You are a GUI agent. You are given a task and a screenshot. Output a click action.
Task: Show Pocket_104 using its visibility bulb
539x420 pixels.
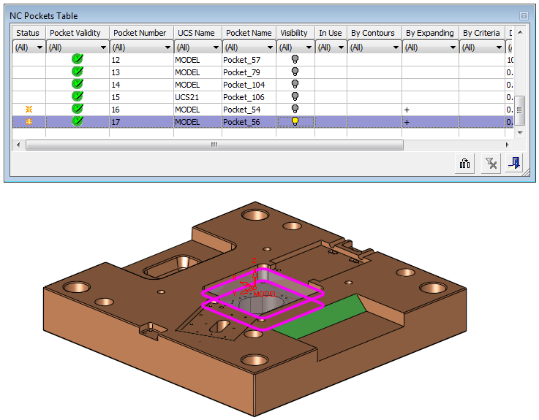pos(295,85)
